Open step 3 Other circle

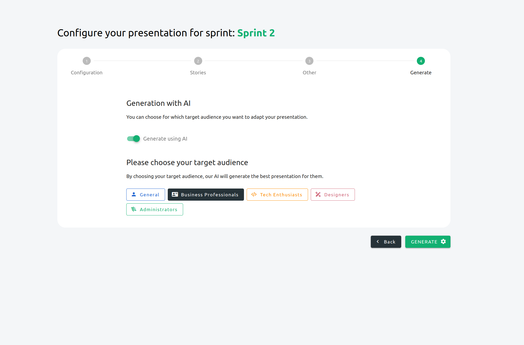(309, 61)
